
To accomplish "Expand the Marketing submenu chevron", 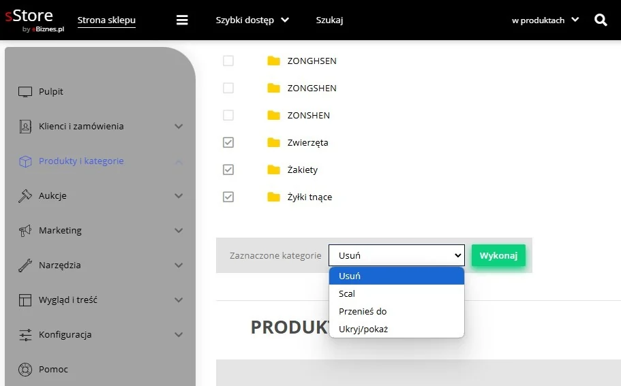I will point(179,231).
